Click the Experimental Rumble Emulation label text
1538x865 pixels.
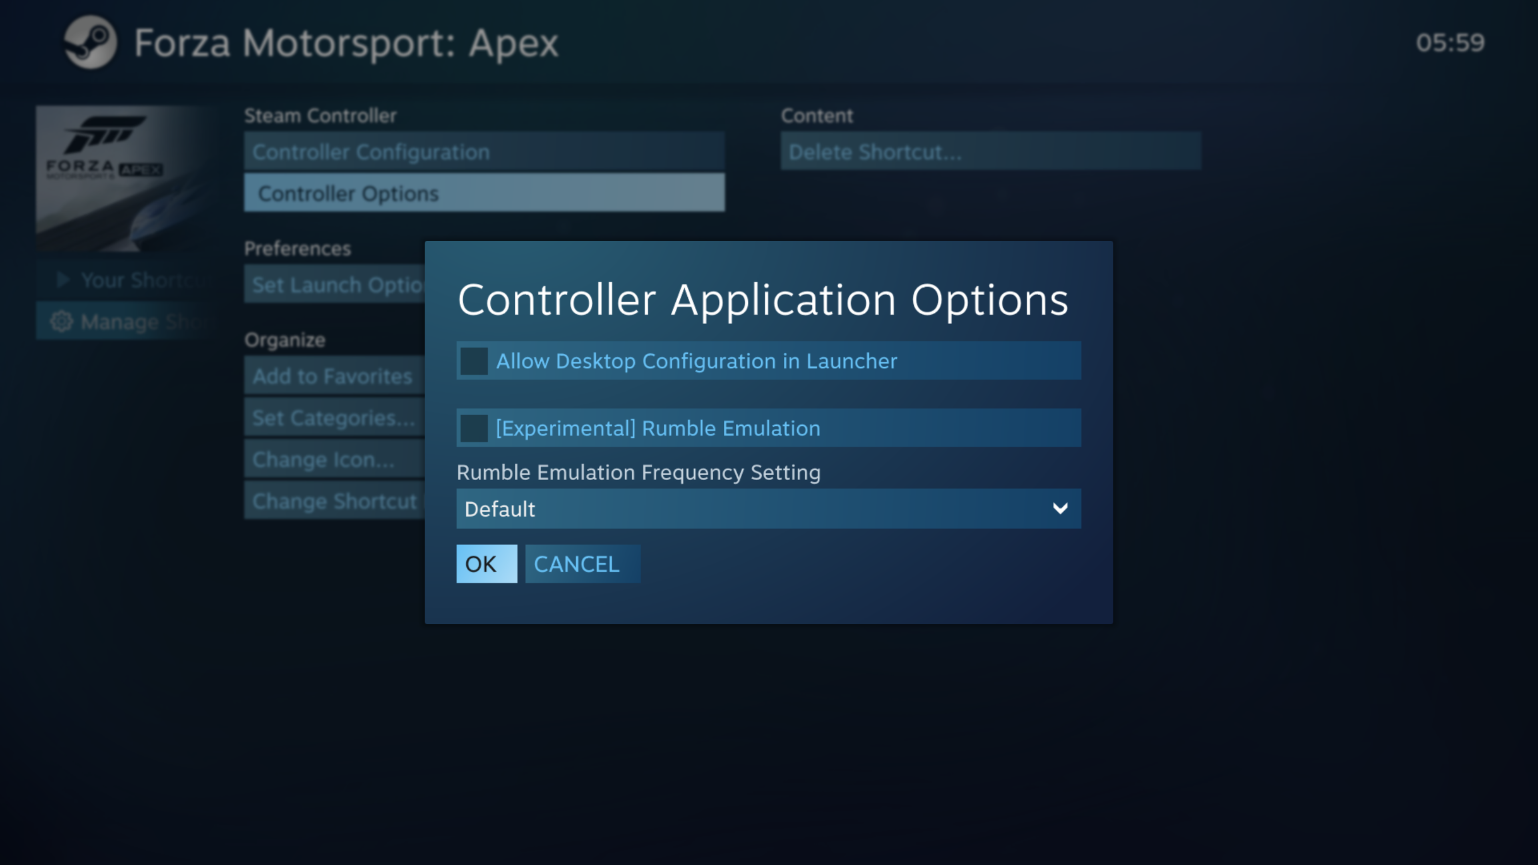tap(657, 428)
